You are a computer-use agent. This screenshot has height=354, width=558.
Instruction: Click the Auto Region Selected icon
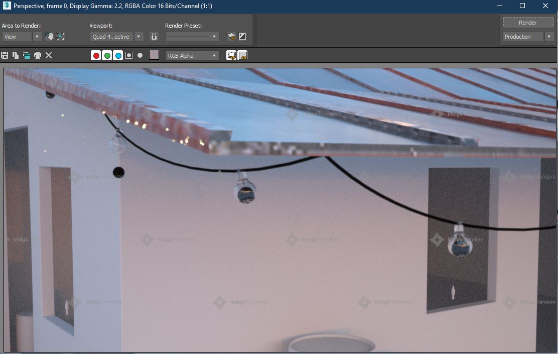coord(60,36)
